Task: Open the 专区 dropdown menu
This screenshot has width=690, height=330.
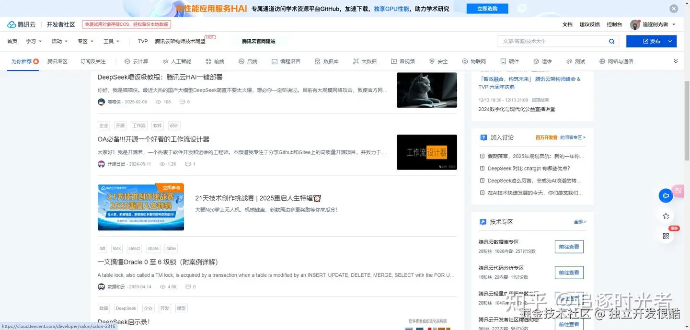Action: (x=86, y=41)
